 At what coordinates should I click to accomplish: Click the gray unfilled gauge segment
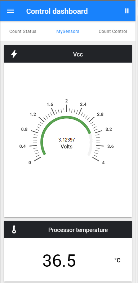tap(90, 144)
